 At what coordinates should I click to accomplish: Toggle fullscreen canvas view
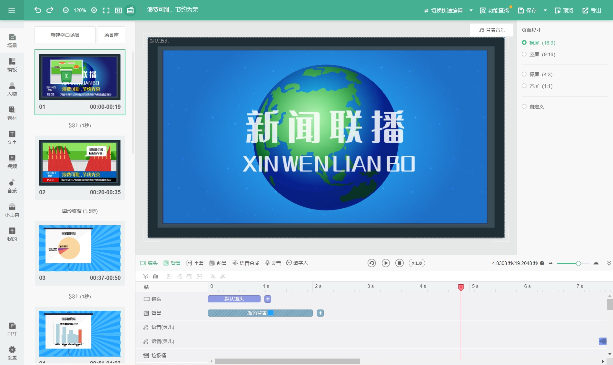tap(106, 10)
